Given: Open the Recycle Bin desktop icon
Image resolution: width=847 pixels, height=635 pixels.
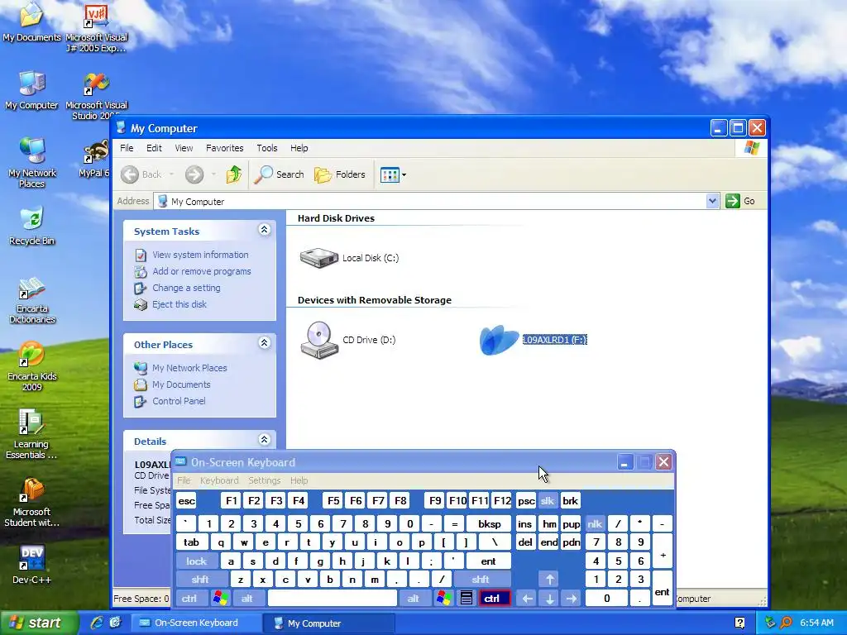Looking at the screenshot, I should tap(32, 226).
